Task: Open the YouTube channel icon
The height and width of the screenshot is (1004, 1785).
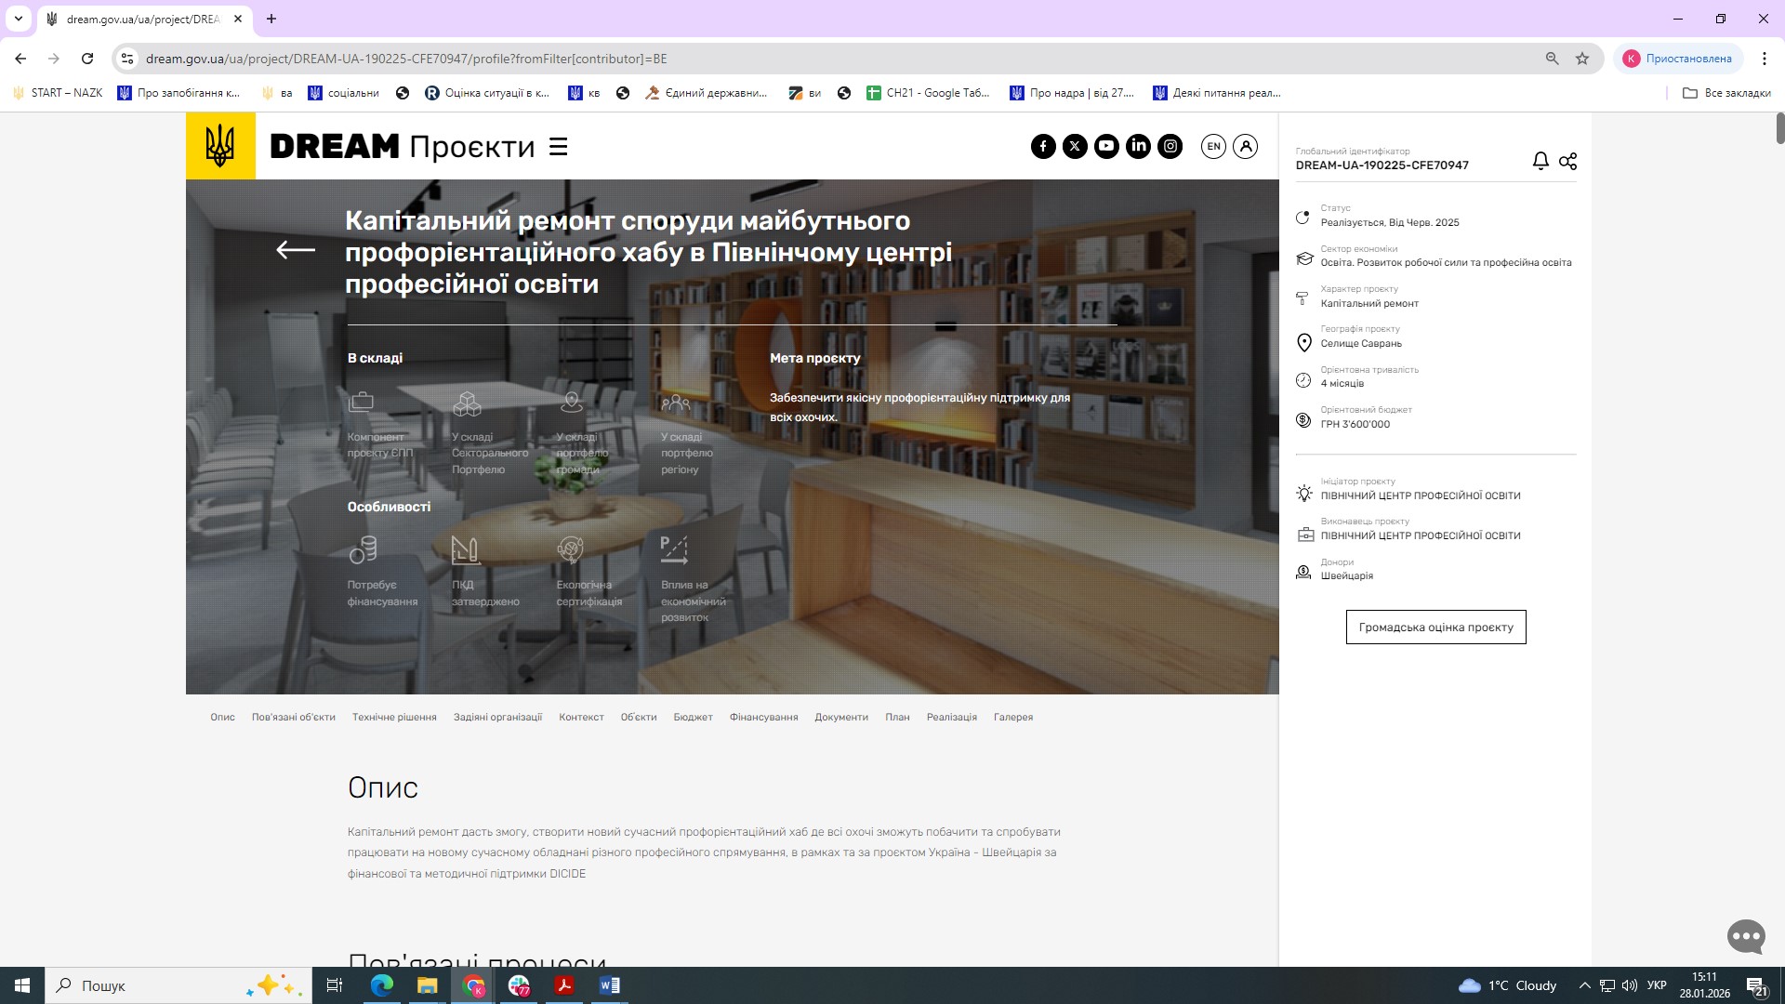Action: click(1106, 146)
